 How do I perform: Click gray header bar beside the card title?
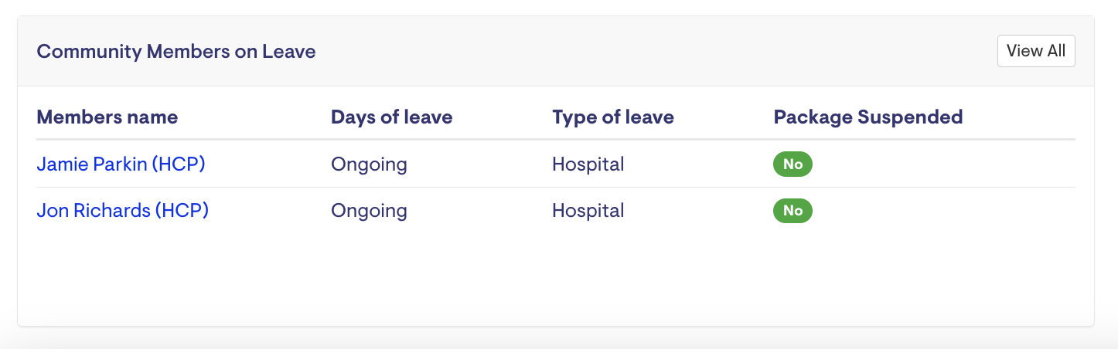point(619,52)
